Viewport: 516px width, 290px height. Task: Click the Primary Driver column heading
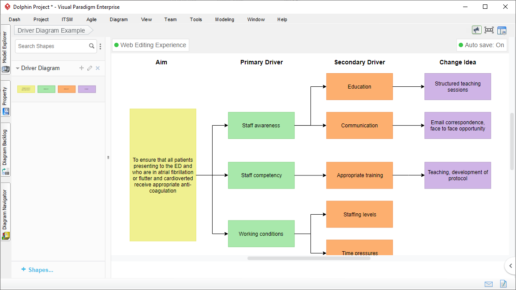point(262,62)
